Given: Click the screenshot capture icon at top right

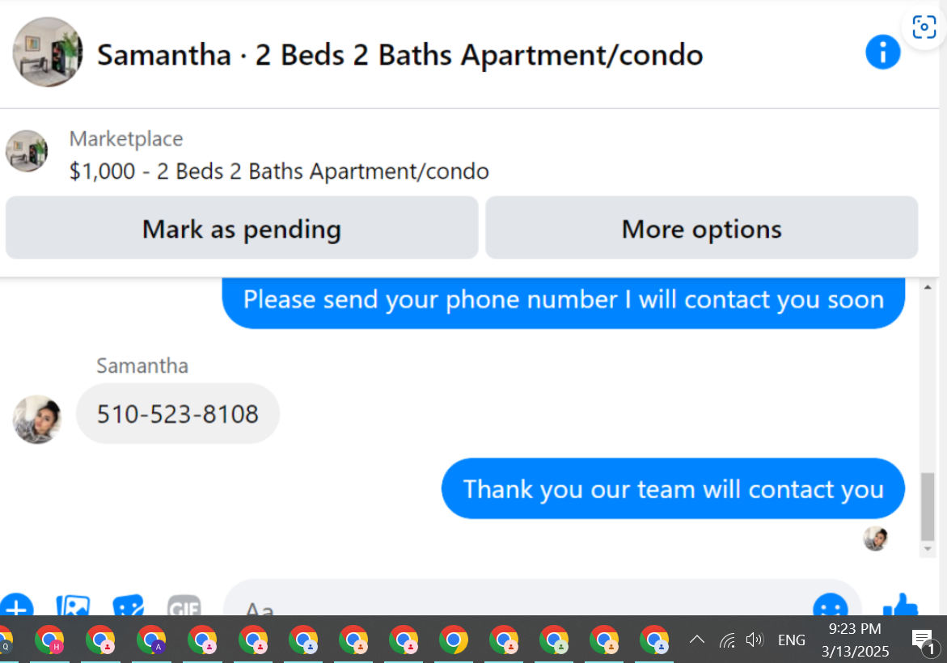Looking at the screenshot, I should point(924,27).
